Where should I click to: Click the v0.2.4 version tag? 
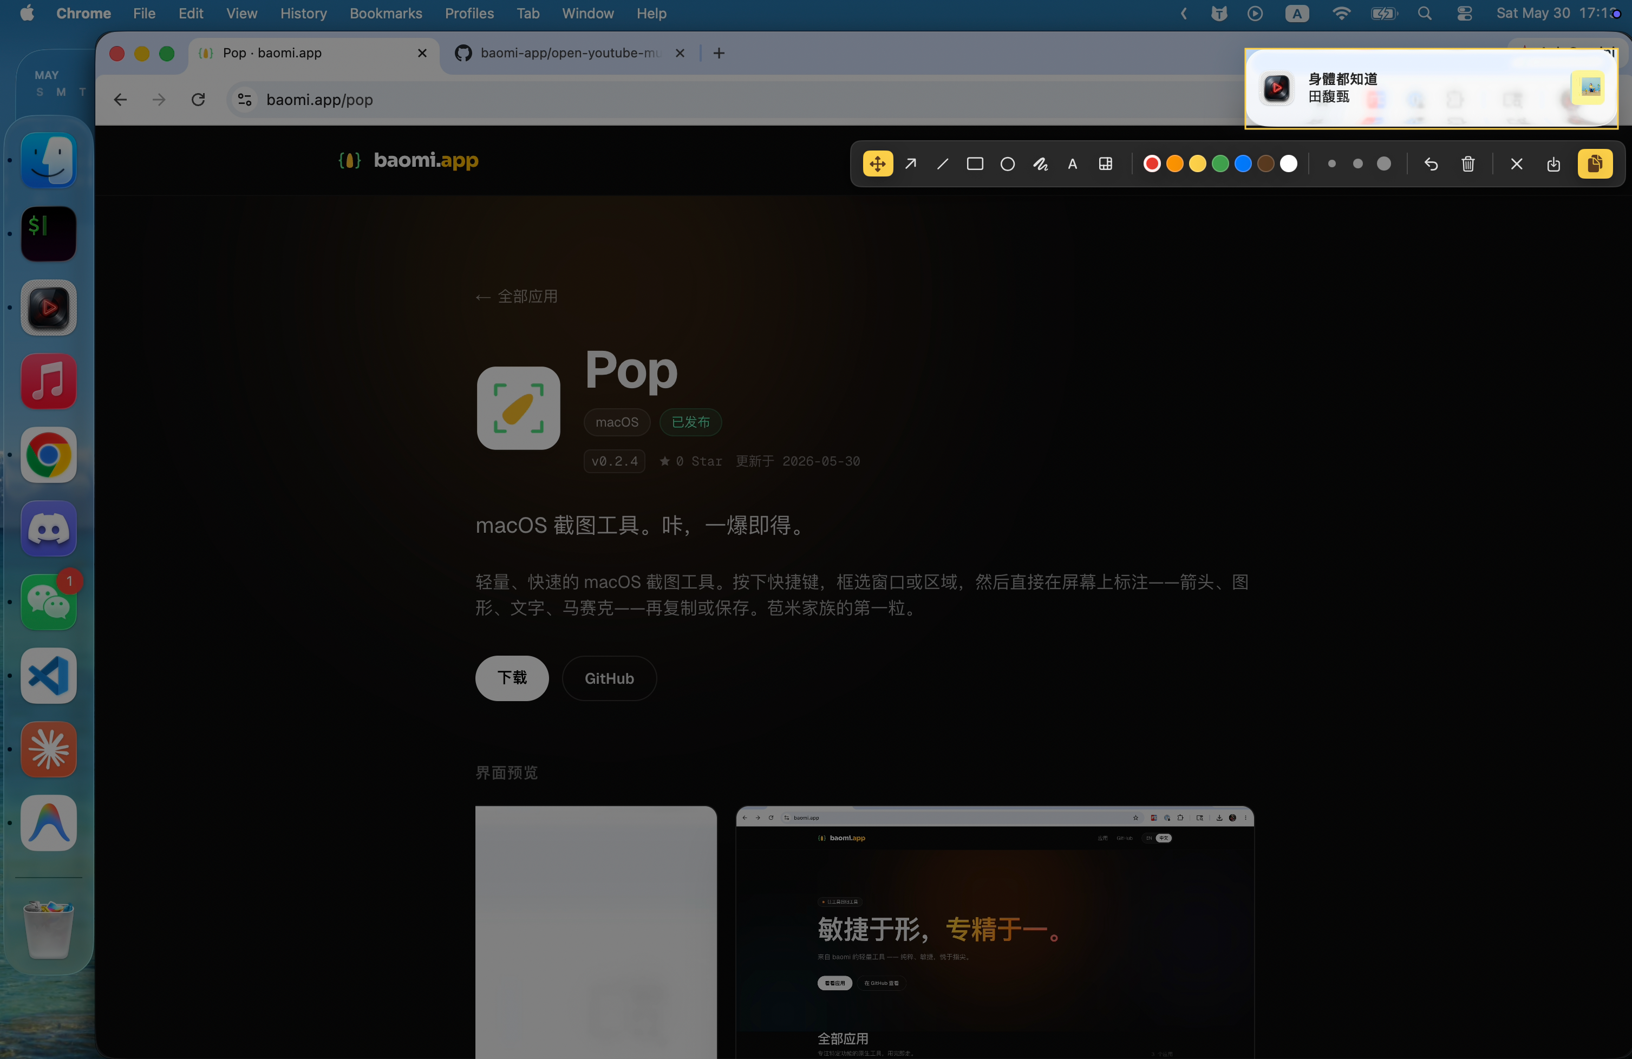tap(615, 461)
